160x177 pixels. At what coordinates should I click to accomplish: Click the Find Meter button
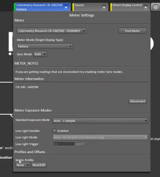133,31
